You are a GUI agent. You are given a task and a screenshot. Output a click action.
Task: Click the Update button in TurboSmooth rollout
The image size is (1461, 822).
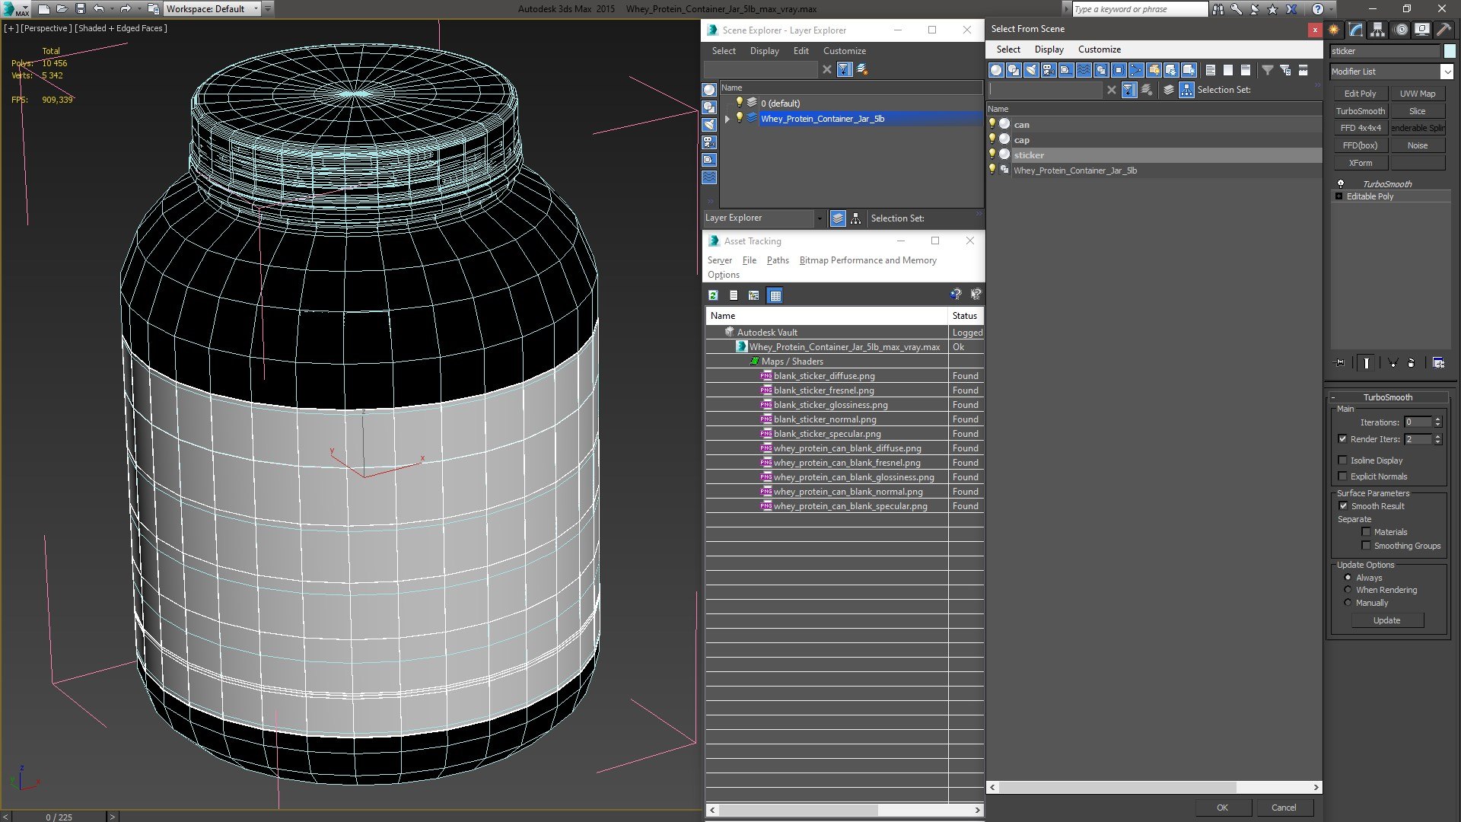[x=1386, y=620]
